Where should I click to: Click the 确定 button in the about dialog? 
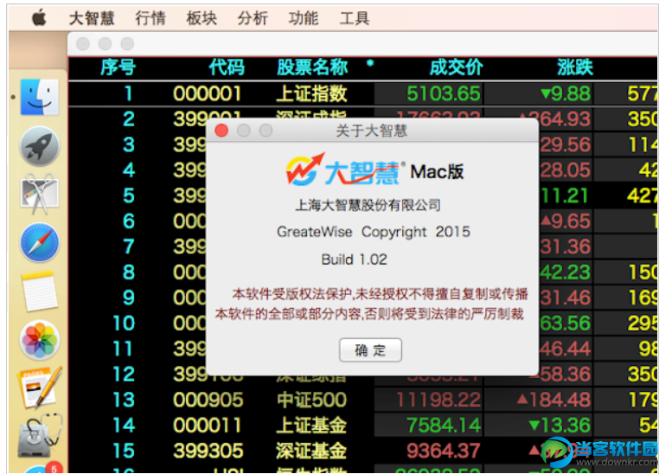point(370,349)
